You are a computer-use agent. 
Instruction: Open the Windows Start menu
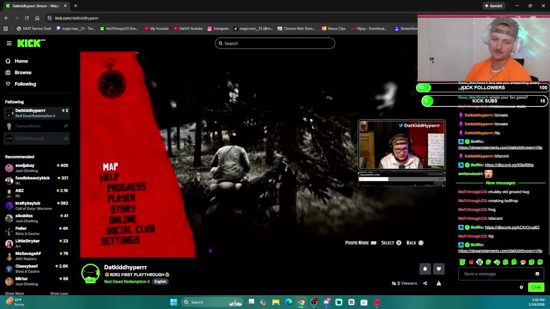pos(174,302)
